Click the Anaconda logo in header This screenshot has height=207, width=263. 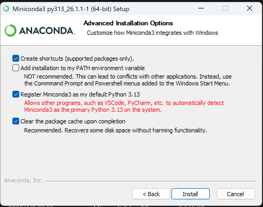click(40, 30)
